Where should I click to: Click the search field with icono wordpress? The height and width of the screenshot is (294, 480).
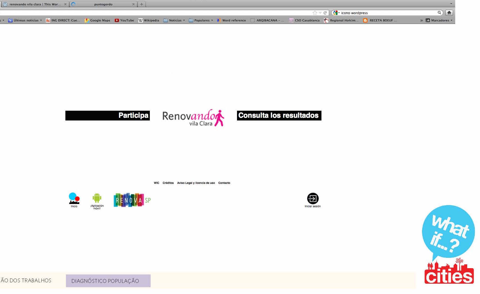[387, 13]
